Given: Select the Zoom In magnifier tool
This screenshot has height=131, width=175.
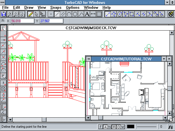Looking at the screenshot, I should coord(10,14).
